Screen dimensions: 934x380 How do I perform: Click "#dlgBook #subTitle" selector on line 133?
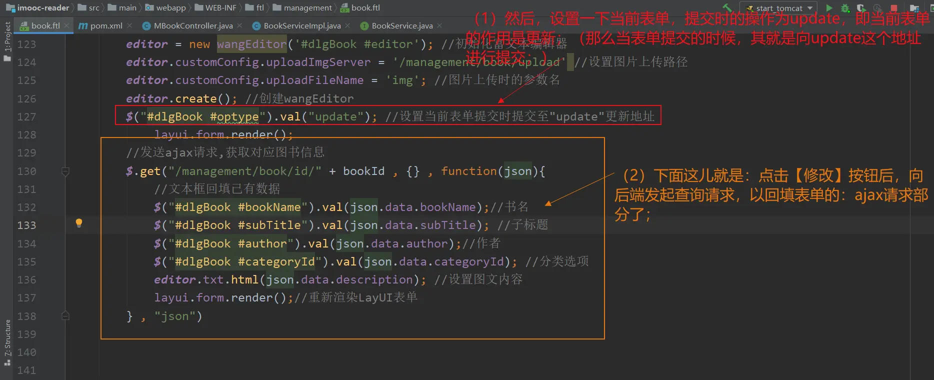click(x=238, y=225)
